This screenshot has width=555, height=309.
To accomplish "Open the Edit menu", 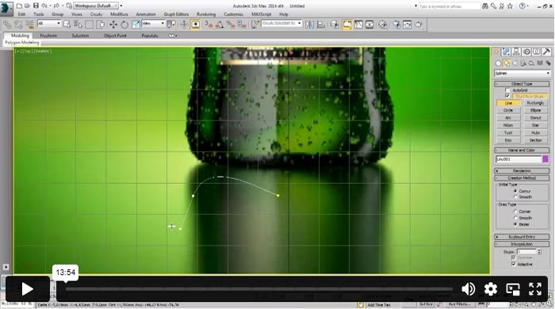I will pyautogui.click(x=21, y=14).
